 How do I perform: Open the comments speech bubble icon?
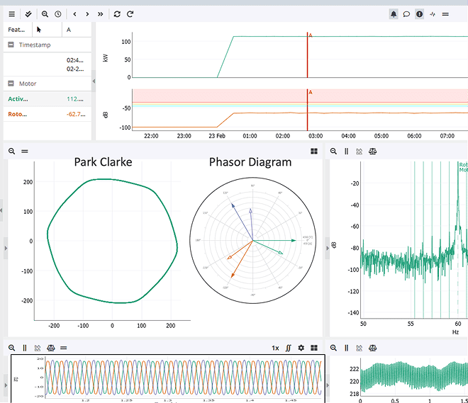(x=406, y=13)
